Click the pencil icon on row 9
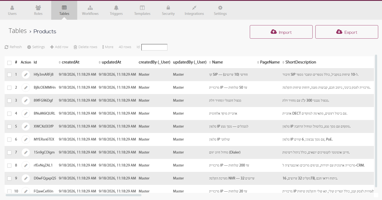The image size is (382, 200). point(26,178)
